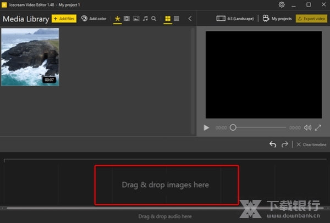Select the ocean cliff video thumbnail

[x=30, y=57]
